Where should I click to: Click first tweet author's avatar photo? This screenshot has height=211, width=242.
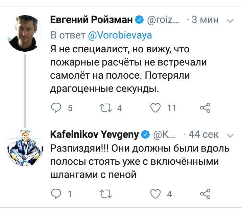pos(25,33)
